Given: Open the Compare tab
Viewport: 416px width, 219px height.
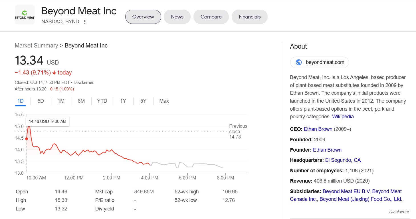Looking at the screenshot, I should (x=211, y=17).
